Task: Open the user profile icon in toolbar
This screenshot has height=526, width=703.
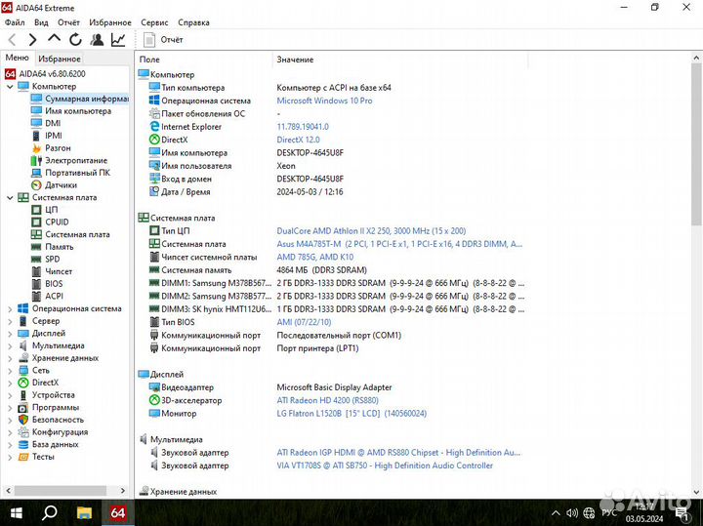Action: (x=97, y=40)
